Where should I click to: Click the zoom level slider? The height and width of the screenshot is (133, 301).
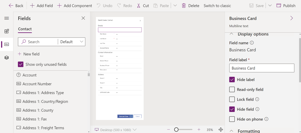183,130
